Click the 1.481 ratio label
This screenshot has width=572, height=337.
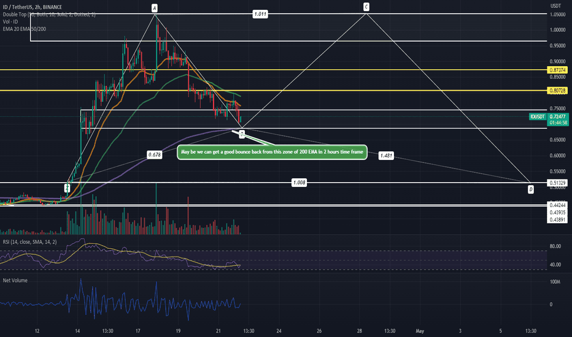[x=386, y=156]
